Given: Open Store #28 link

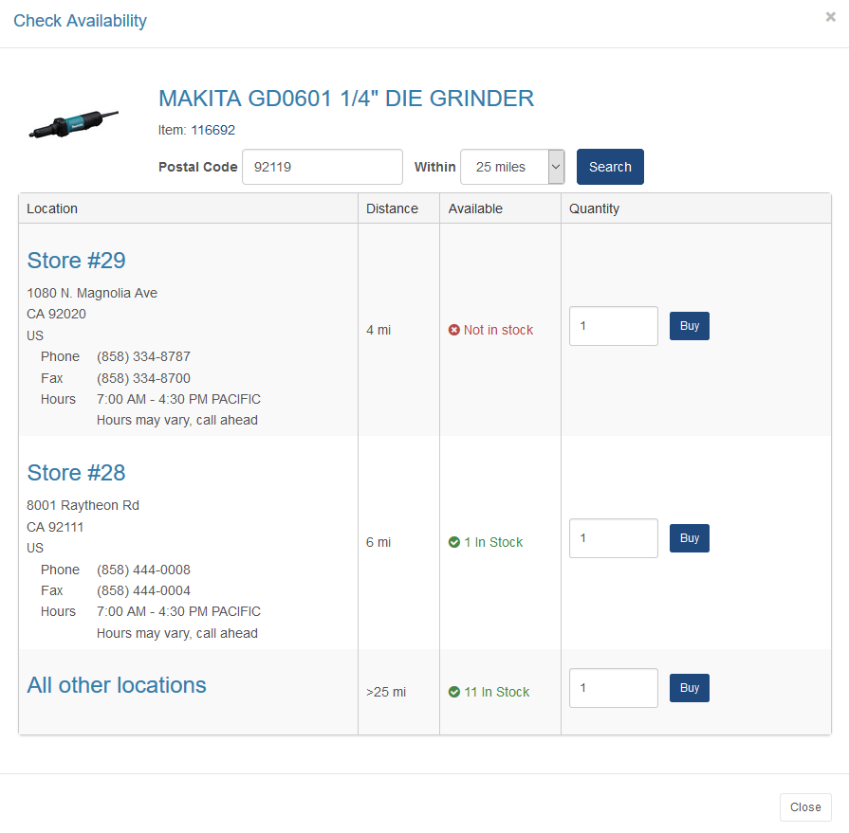Looking at the screenshot, I should pos(76,473).
